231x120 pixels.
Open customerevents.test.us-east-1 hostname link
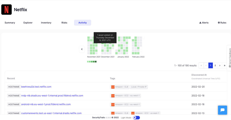tap(51, 113)
